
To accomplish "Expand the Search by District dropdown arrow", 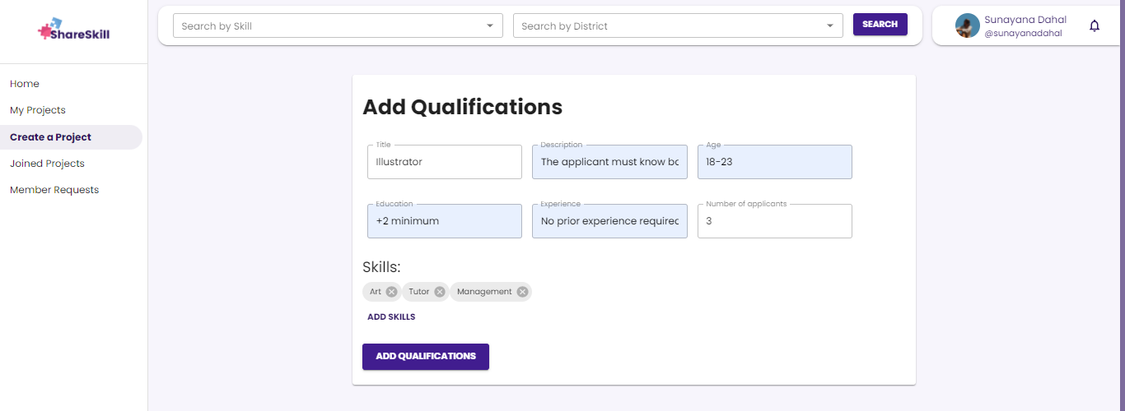I will [x=830, y=25].
